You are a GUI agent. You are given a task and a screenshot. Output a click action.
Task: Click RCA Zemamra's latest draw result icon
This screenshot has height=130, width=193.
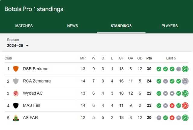[185, 81]
